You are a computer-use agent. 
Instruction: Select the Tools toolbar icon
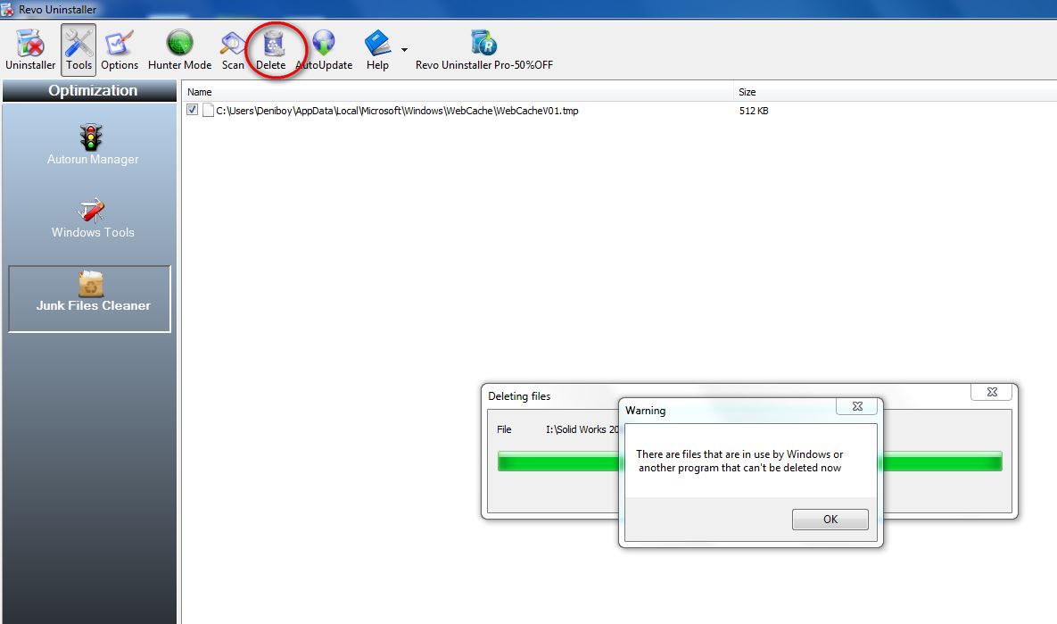coord(78,49)
